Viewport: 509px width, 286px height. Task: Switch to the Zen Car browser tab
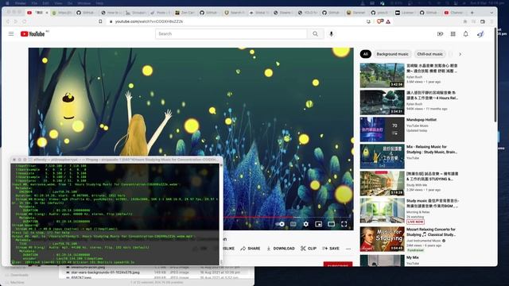coord(185,13)
